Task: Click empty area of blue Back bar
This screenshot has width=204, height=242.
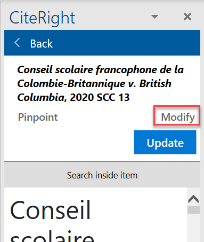Action: pyautogui.click(x=124, y=43)
